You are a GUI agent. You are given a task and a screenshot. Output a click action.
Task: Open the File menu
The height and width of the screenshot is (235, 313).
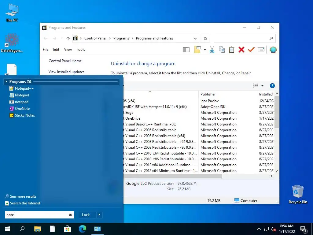point(46,50)
